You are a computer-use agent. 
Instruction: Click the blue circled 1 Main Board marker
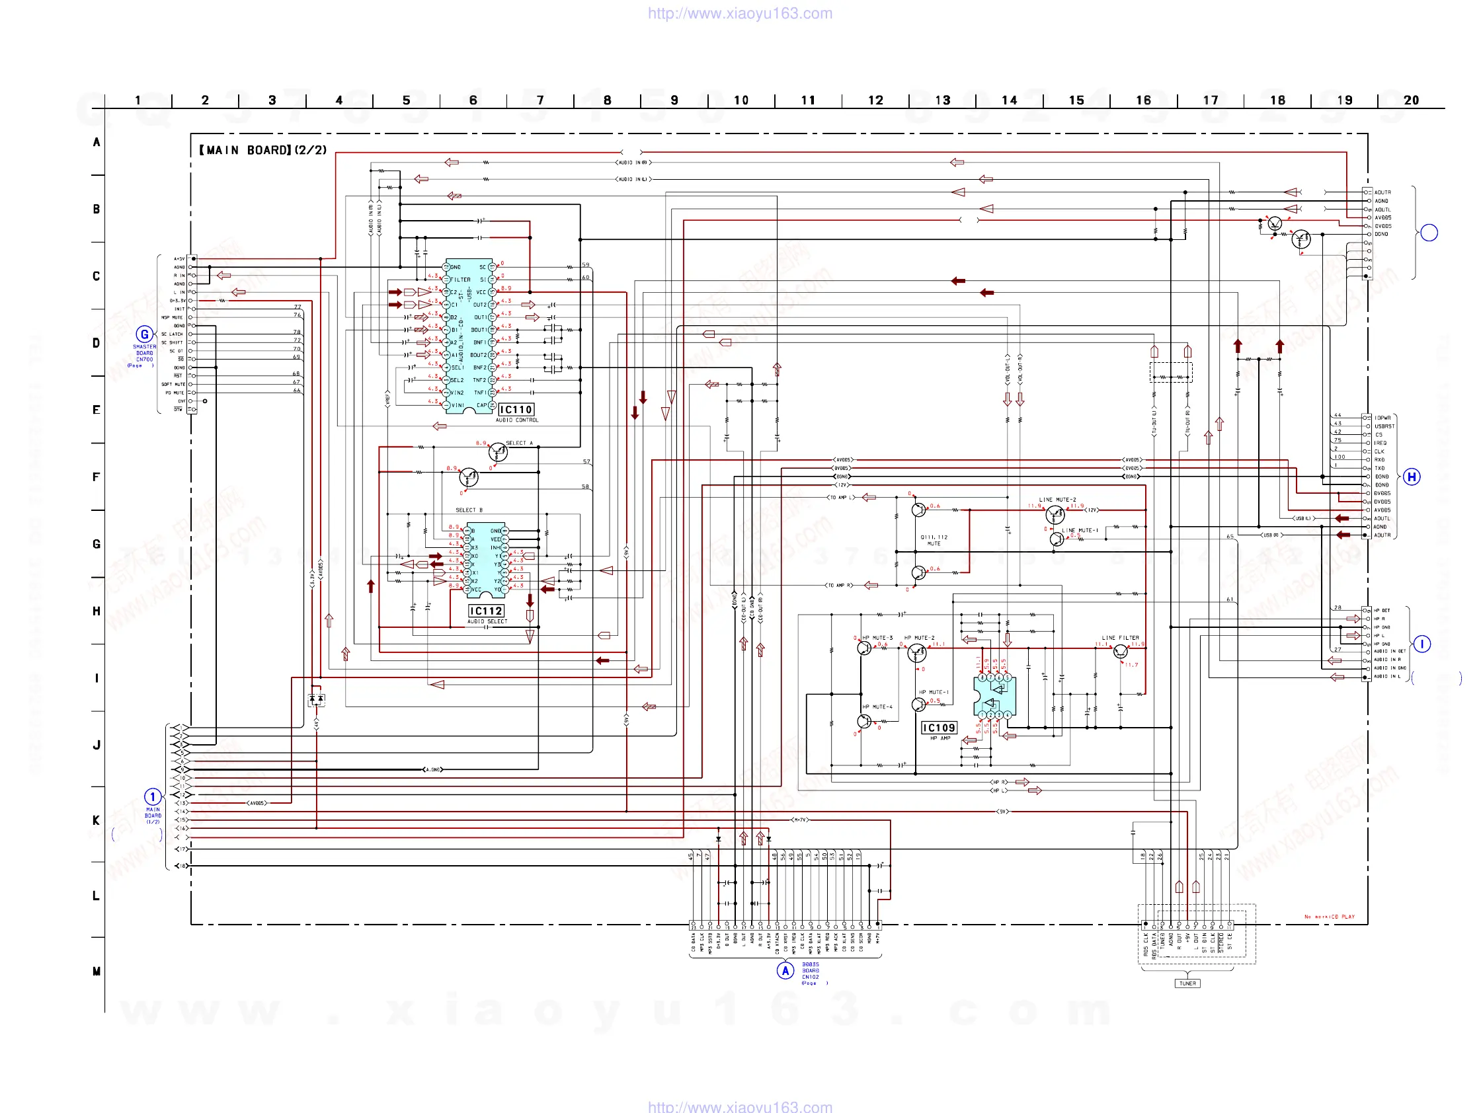point(153,796)
